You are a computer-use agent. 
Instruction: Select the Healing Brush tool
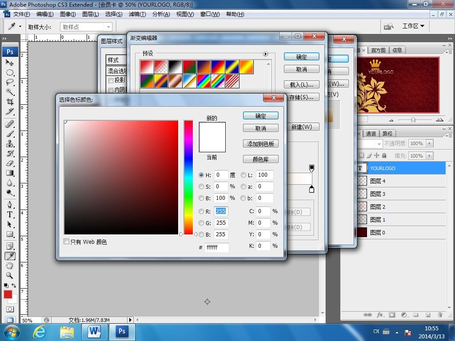coord(10,124)
